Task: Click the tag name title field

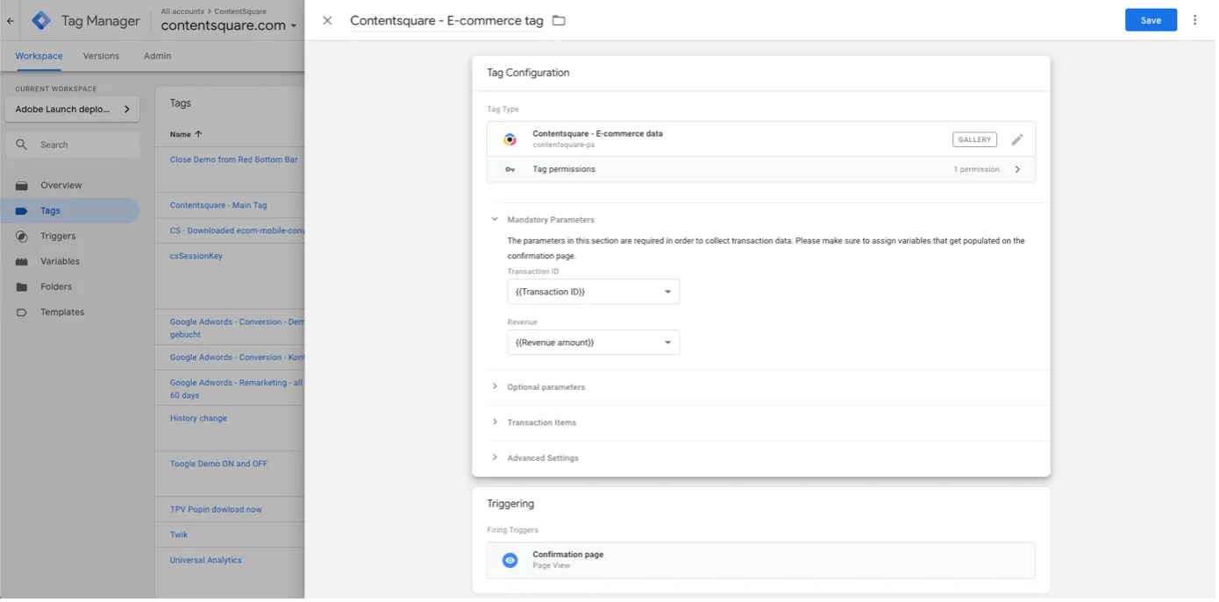Action: click(x=446, y=20)
